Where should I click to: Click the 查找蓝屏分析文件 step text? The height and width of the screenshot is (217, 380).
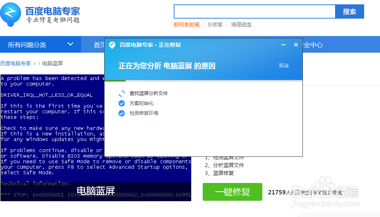point(149,93)
